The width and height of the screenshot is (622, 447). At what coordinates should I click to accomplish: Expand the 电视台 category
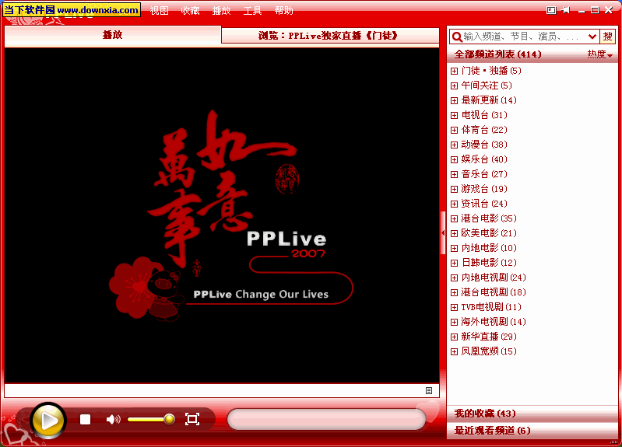click(x=454, y=115)
